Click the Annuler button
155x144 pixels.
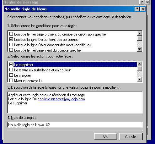pos(131,136)
